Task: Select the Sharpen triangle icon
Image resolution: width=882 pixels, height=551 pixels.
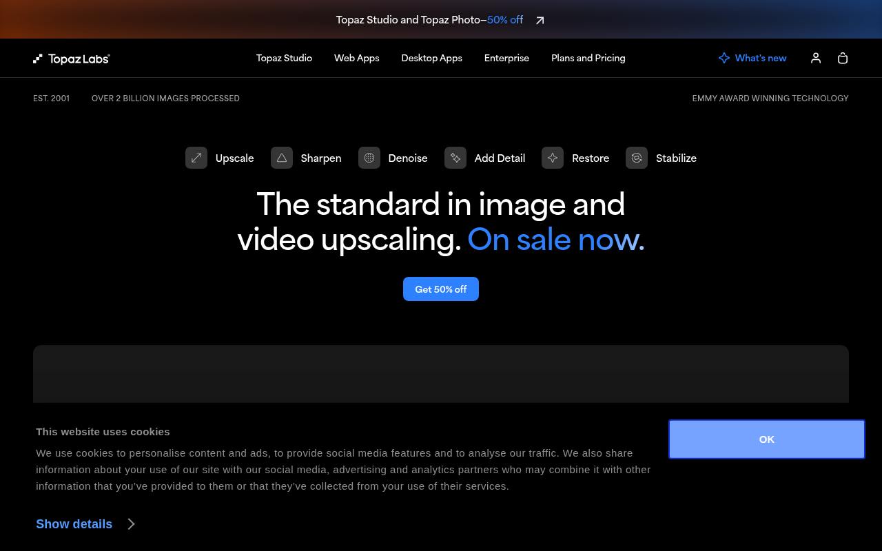Action: [x=282, y=158]
